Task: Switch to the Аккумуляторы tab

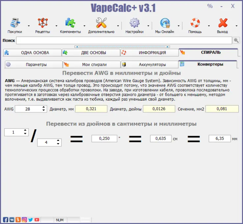Action: point(149,65)
